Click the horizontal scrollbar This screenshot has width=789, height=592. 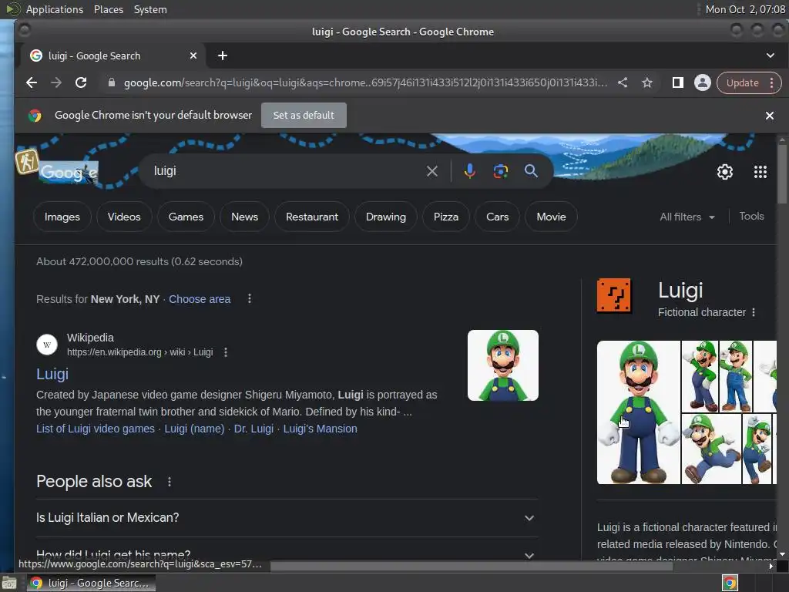click(x=472, y=567)
